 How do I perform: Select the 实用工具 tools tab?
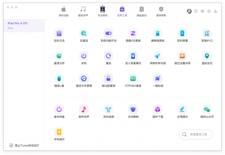coord(122,12)
